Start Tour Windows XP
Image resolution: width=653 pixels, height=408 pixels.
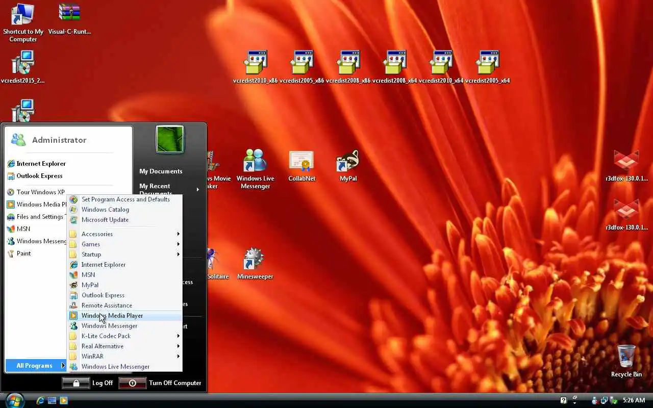coord(36,192)
